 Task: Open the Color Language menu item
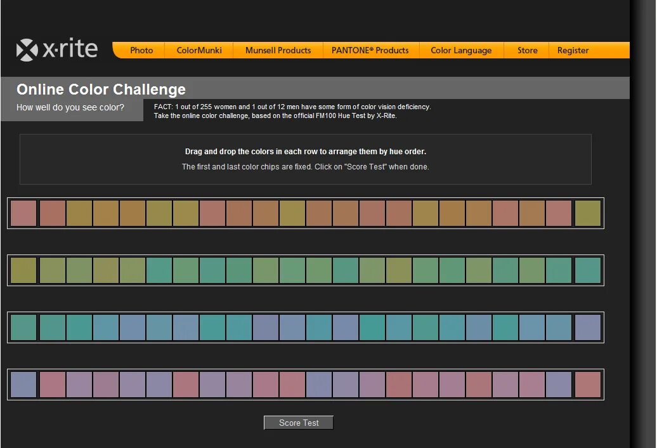[461, 50]
